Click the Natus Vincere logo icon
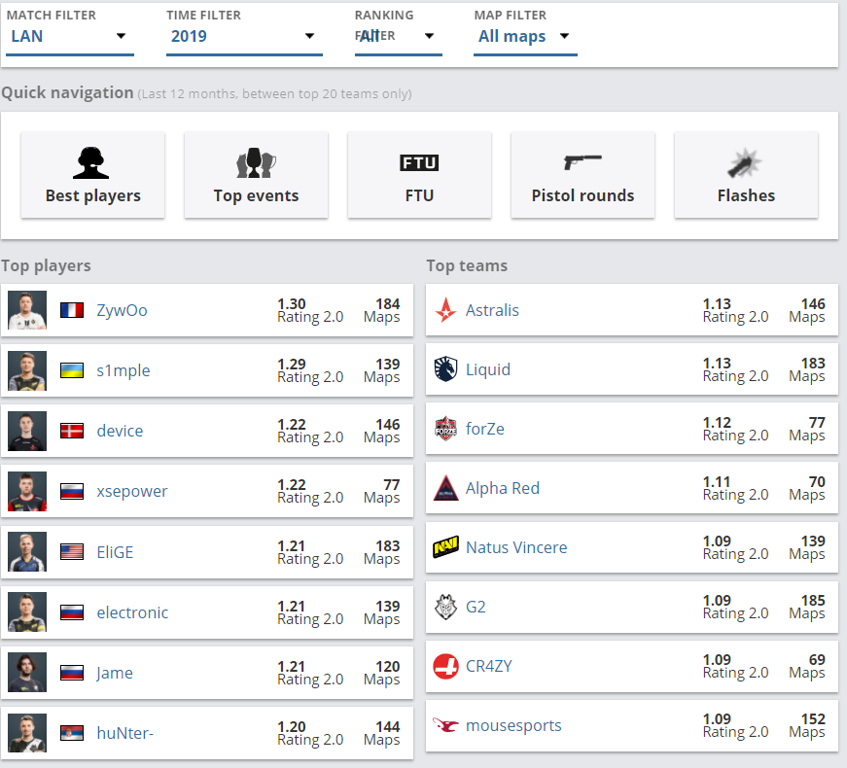The image size is (847, 768). click(445, 548)
